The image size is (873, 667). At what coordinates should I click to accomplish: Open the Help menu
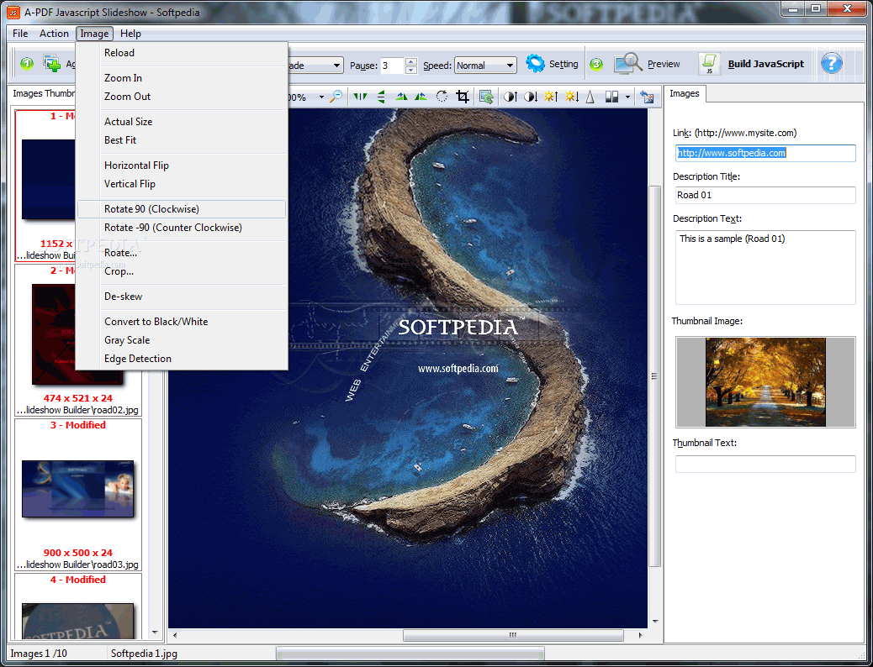point(131,34)
